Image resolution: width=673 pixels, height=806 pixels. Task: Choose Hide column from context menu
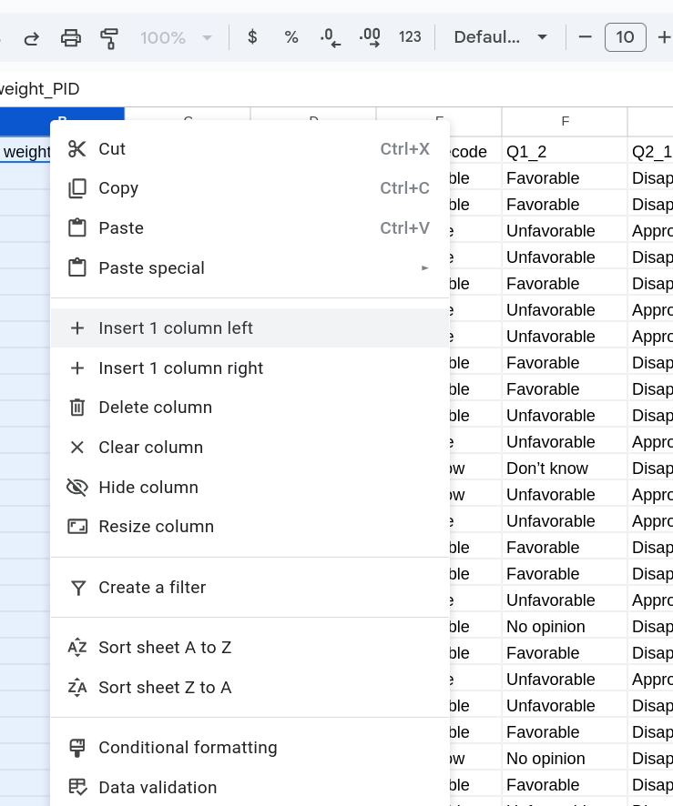(x=148, y=488)
